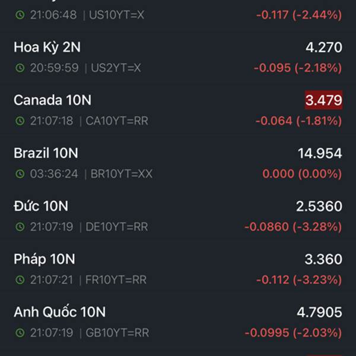Tap the -0.0860 (-3.28%) change figure
Screen dimensions: 356x356
(x=293, y=227)
